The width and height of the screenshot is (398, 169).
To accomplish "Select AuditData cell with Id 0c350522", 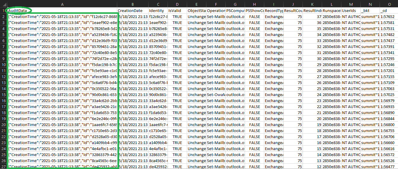I will 62,89.
